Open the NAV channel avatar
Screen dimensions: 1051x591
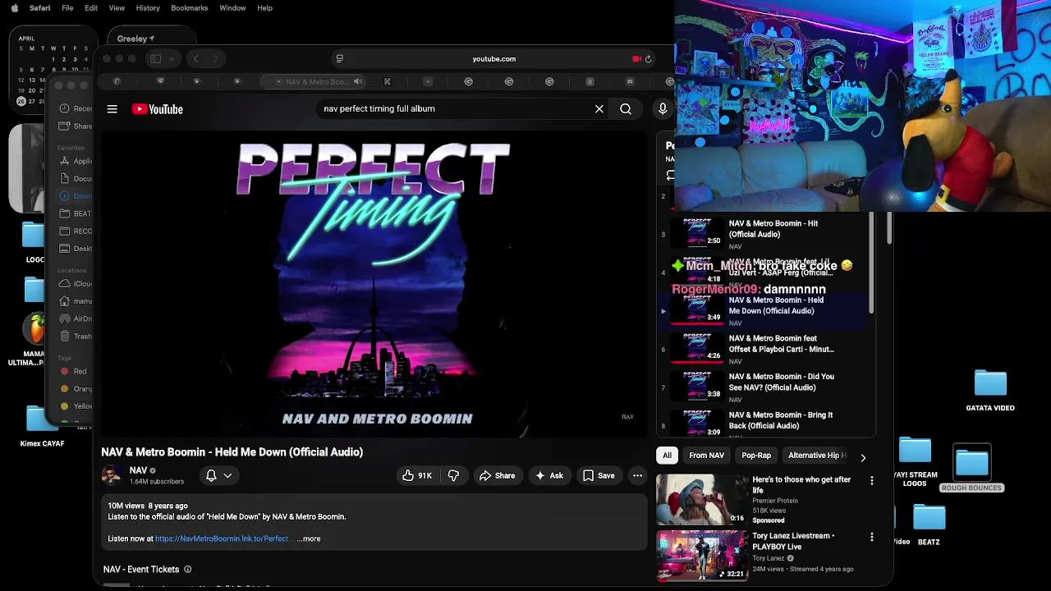click(111, 475)
